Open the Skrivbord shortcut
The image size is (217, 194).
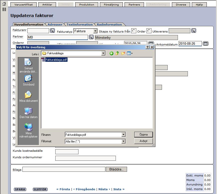[x=28, y=80]
